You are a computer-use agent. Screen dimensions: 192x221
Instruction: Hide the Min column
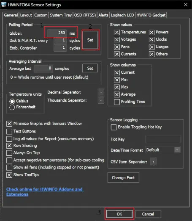point(117,80)
